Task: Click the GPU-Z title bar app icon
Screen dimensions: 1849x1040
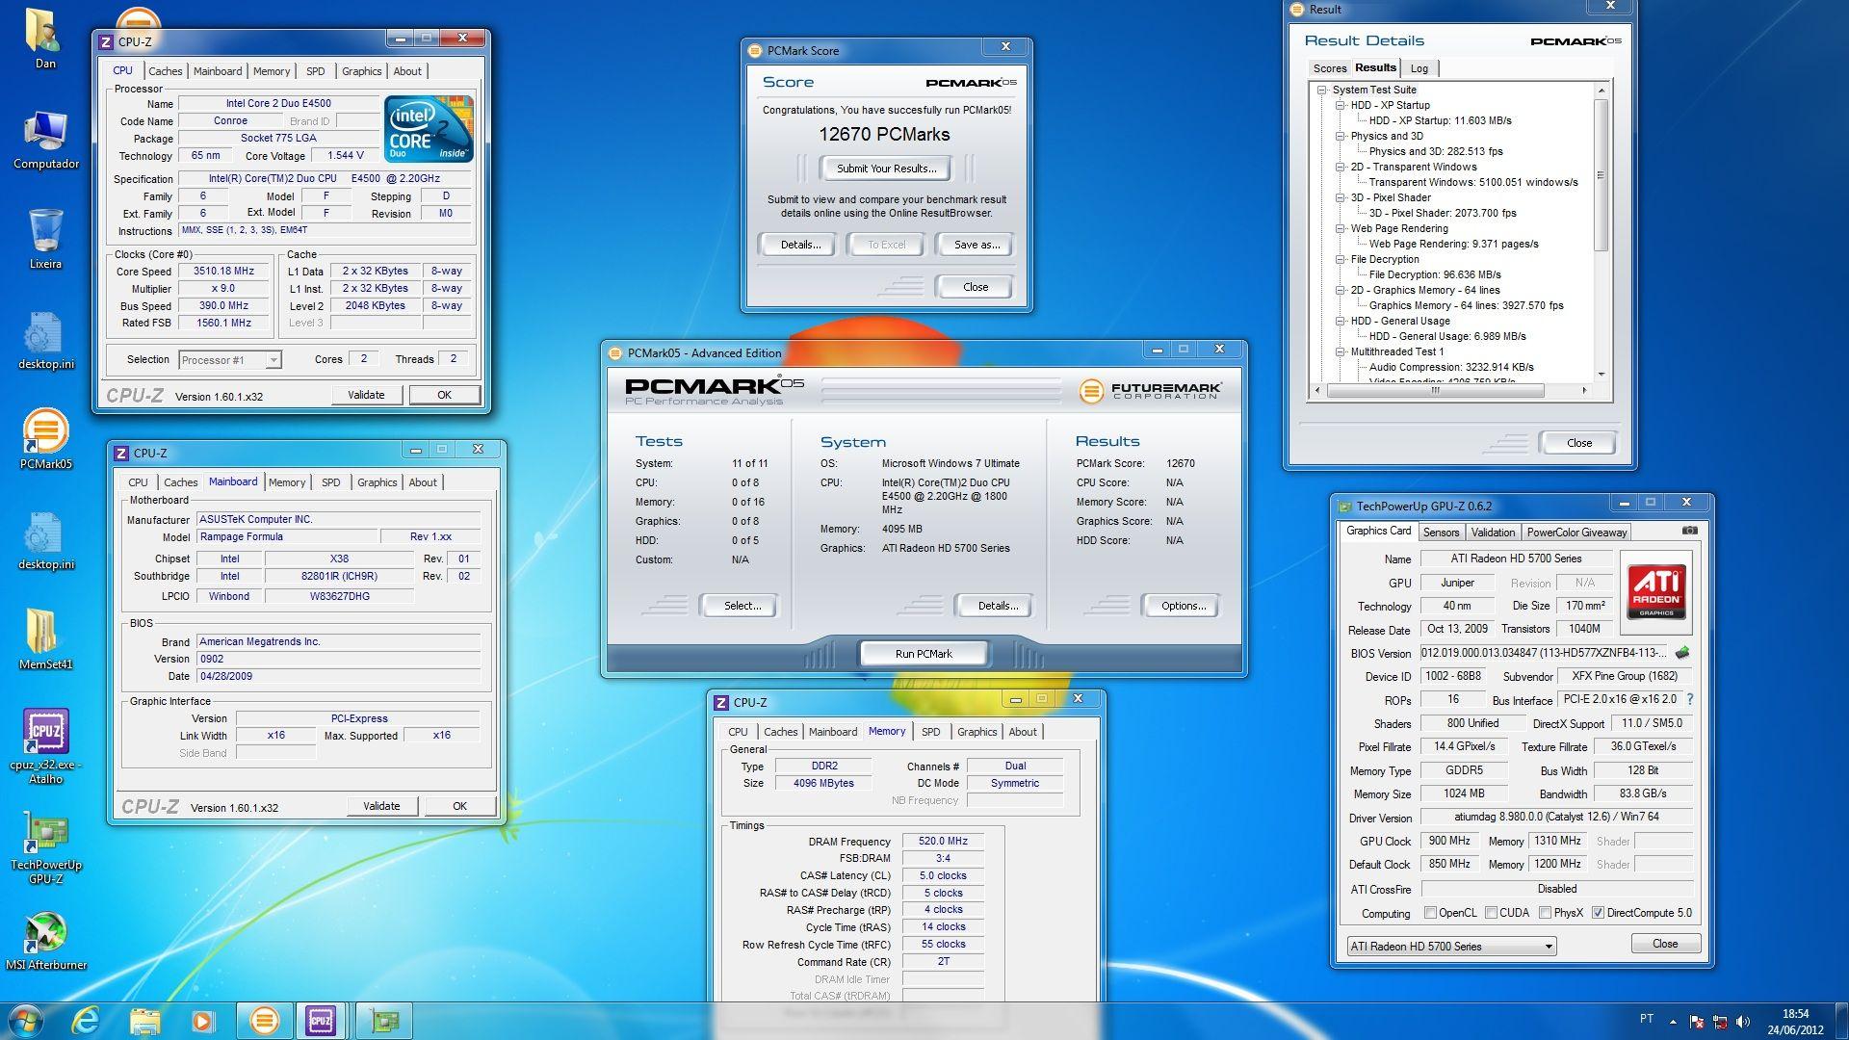Action: [x=1345, y=507]
